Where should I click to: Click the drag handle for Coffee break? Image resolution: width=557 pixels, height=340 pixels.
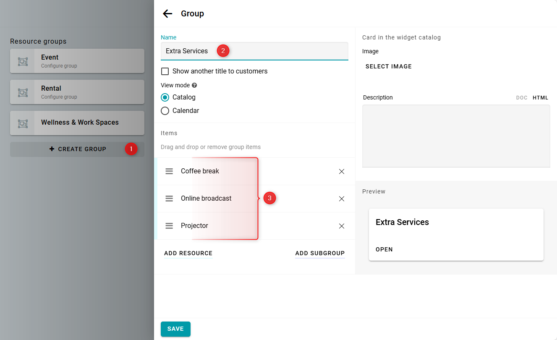[x=169, y=171]
